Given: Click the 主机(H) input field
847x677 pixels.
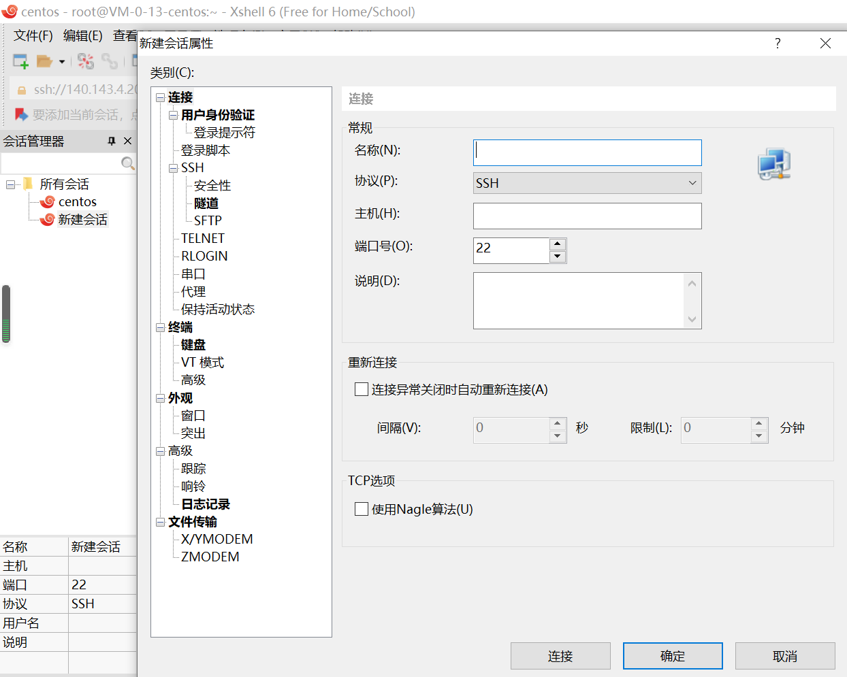Looking at the screenshot, I should coord(587,216).
